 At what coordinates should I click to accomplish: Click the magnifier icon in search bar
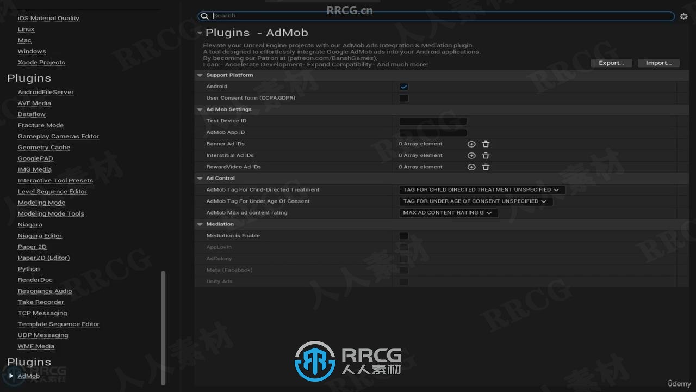tap(204, 16)
